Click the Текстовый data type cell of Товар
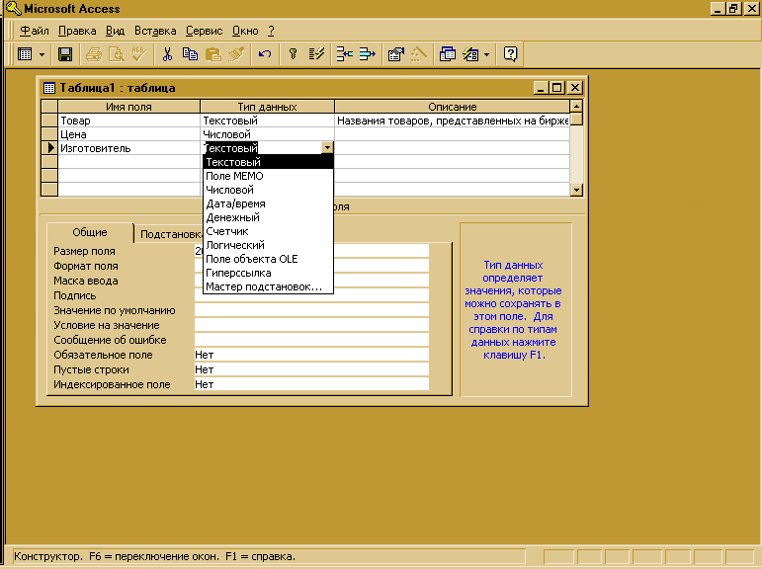 [267, 121]
